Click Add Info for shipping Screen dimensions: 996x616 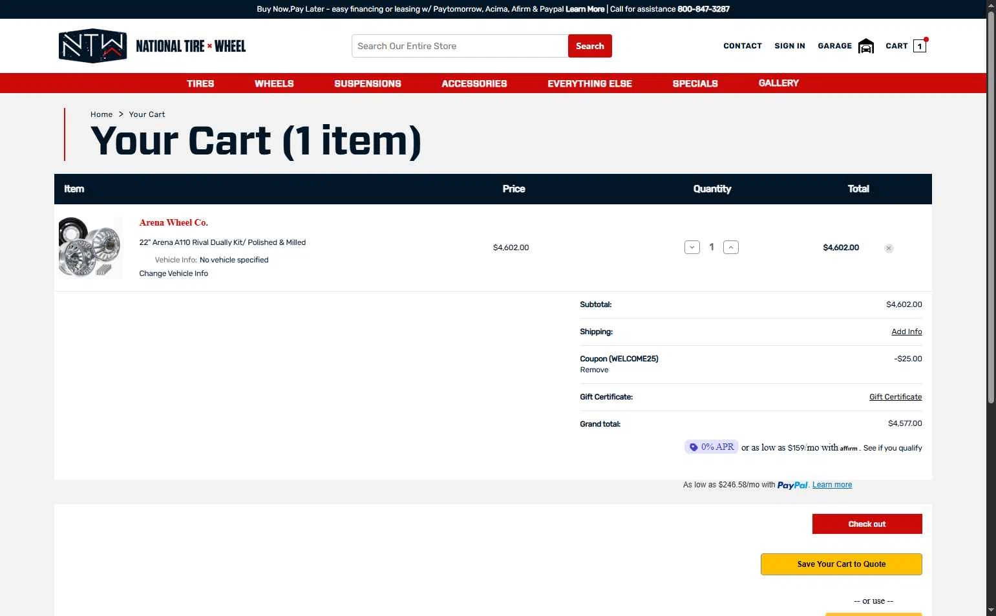[907, 332]
